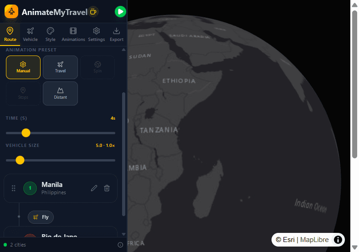359x252 pixels.
Task: Click the panel scroll-up arrow near Animation Preset
Action: (x=123, y=50)
